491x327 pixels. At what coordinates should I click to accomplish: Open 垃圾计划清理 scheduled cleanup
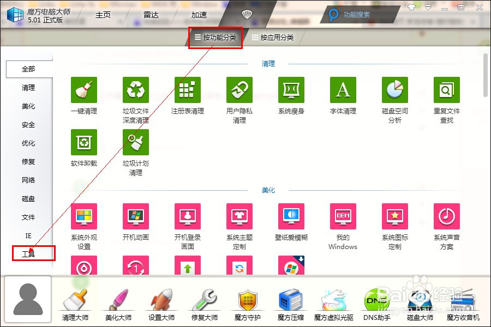coord(136,142)
